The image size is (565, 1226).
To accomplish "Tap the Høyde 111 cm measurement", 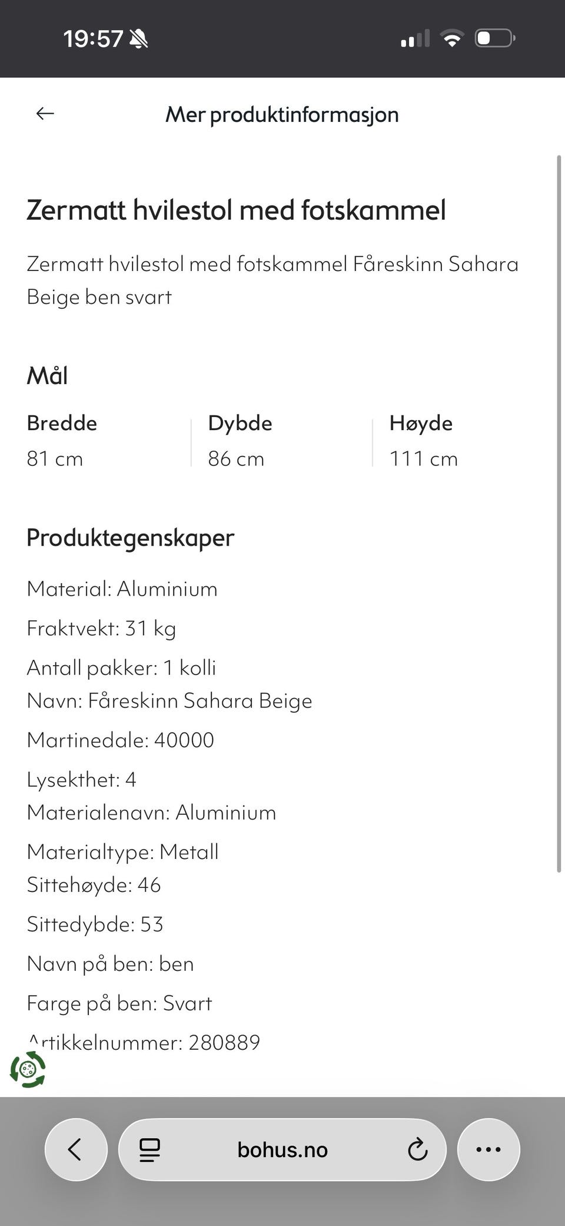I will [423, 441].
